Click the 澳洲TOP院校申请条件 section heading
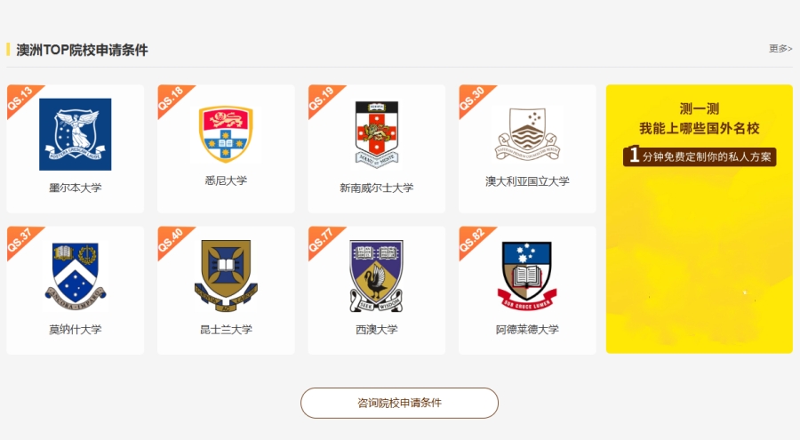Viewport: 800px width, 440px height. 82,50
